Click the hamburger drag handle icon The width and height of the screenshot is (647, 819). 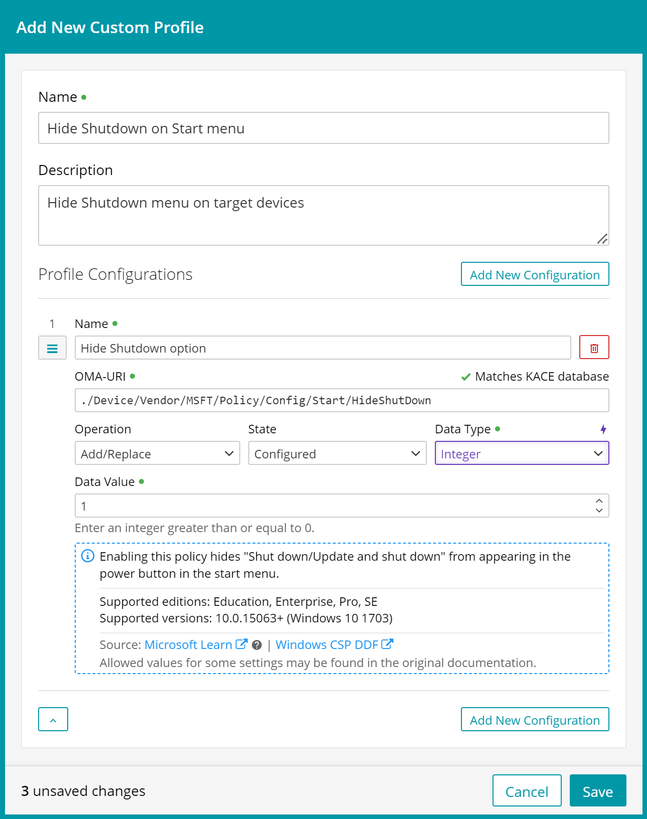(x=52, y=348)
